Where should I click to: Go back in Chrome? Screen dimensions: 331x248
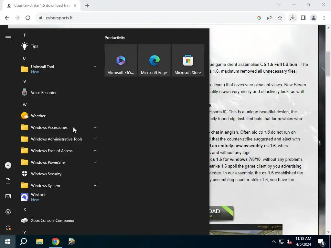(7, 18)
